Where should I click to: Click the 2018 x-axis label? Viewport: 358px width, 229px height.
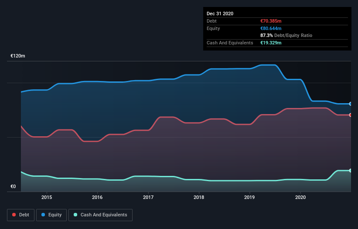[x=199, y=197]
